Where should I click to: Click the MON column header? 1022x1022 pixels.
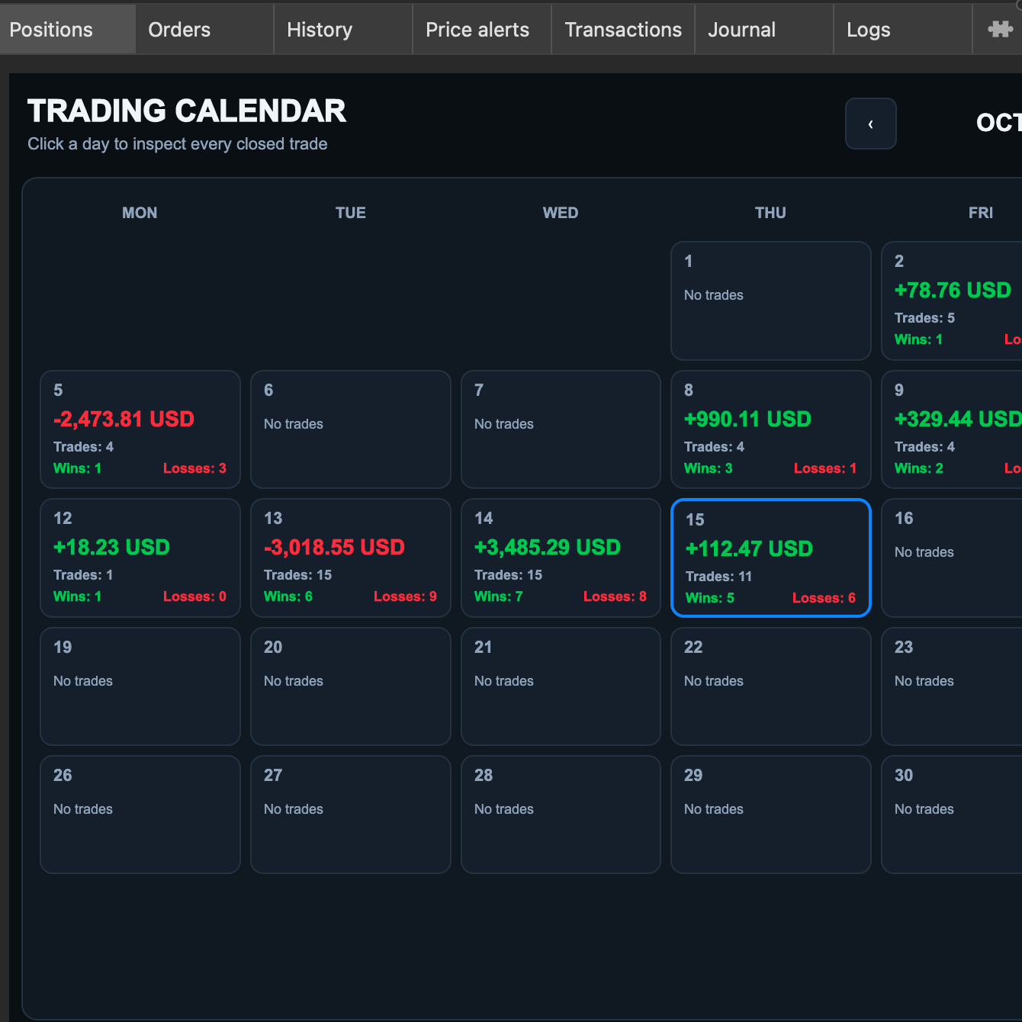[140, 213]
